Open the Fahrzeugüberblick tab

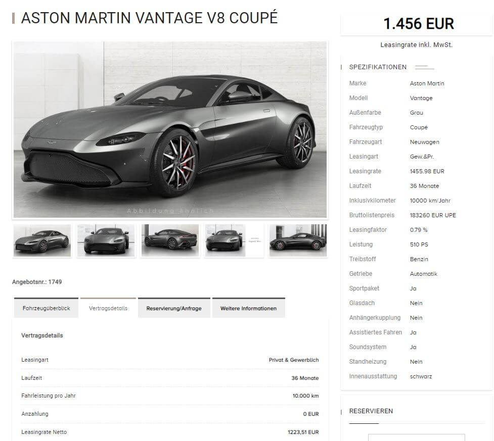[47, 308]
